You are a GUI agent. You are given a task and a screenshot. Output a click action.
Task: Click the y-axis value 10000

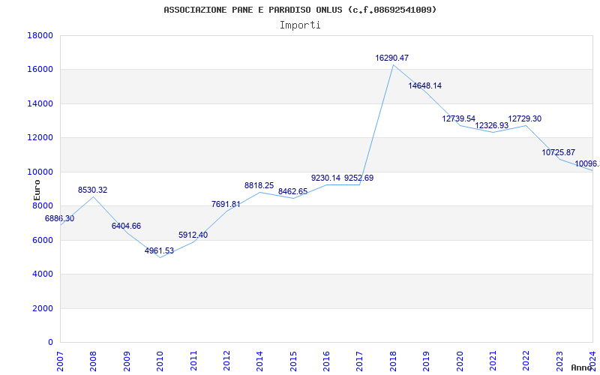pyautogui.click(x=40, y=172)
